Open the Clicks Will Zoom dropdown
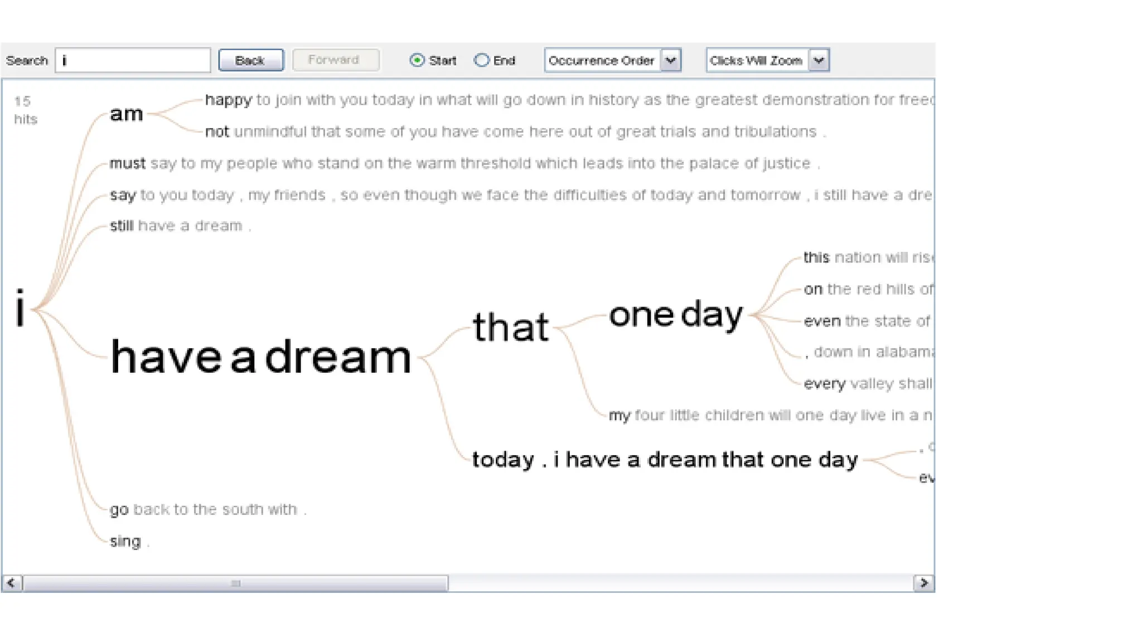The height and width of the screenshot is (642, 1142). [x=819, y=60]
